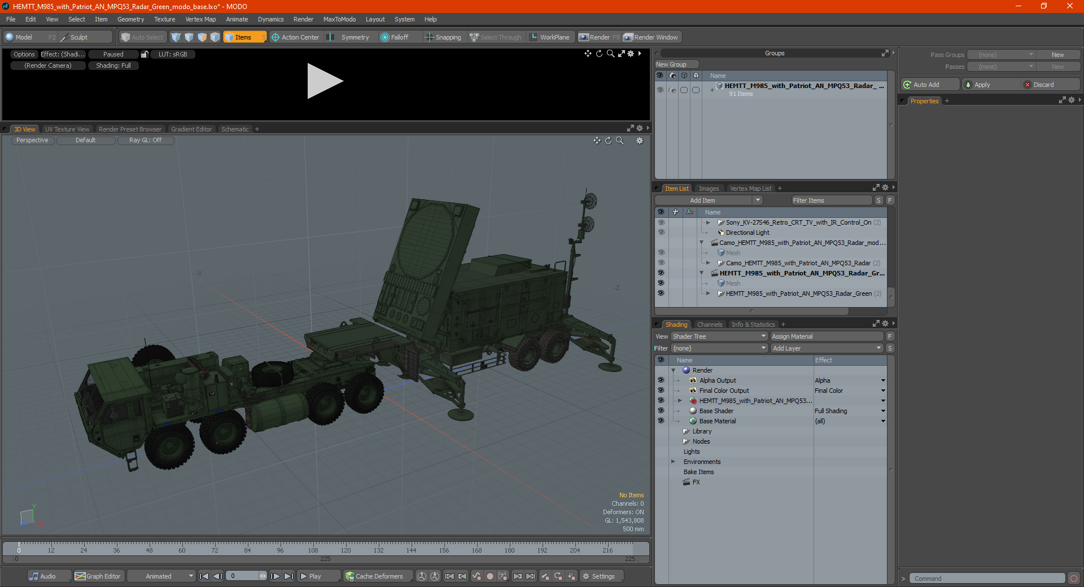Screen dimensions: 1084x587
Task: Toggle visibility of Alpha Output
Action: pos(661,380)
